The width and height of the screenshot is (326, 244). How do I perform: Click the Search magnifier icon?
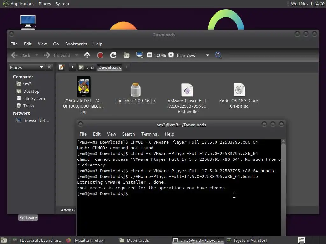(218, 55)
